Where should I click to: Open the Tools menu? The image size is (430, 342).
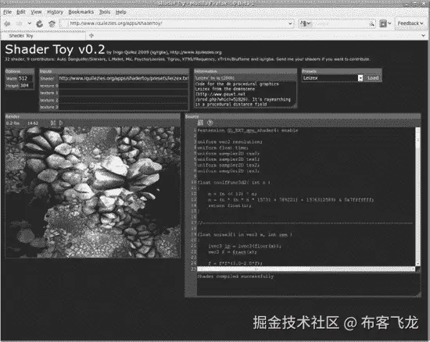[x=105, y=12]
